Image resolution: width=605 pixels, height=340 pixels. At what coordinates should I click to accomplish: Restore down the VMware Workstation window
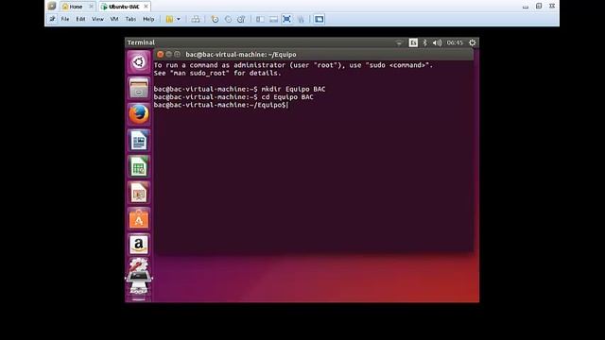tap(539, 7)
